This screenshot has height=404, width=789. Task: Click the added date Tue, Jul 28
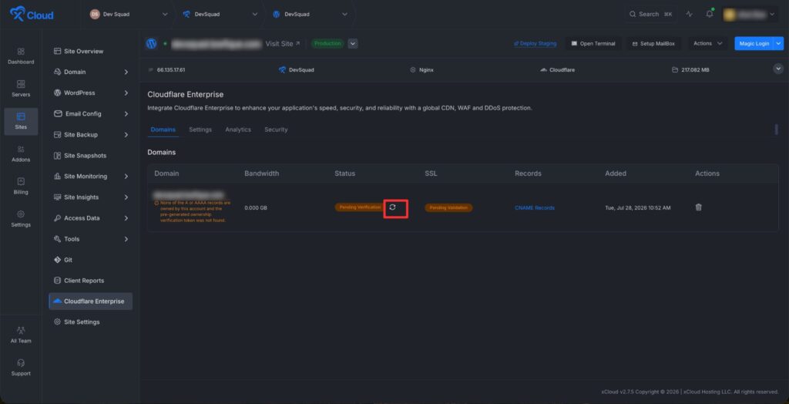click(x=637, y=207)
